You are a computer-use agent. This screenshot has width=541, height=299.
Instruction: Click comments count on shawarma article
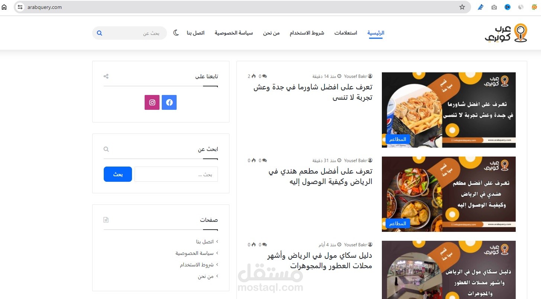[x=263, y=76]
